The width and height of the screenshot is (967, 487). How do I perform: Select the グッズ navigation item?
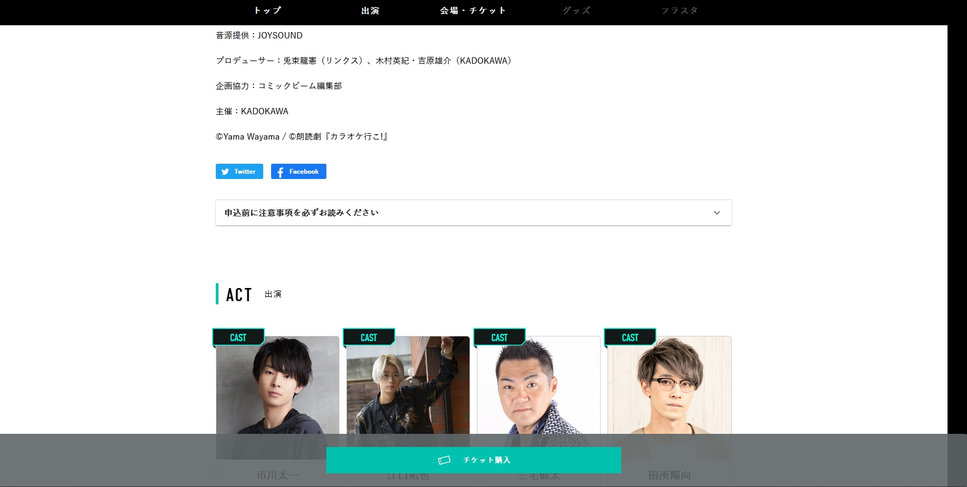(576, 11)
